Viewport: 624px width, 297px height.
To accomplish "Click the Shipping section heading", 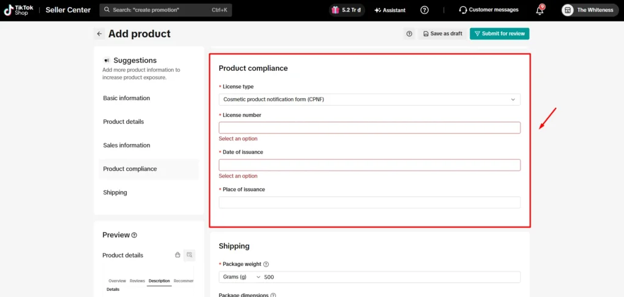I will pos(234,246).
